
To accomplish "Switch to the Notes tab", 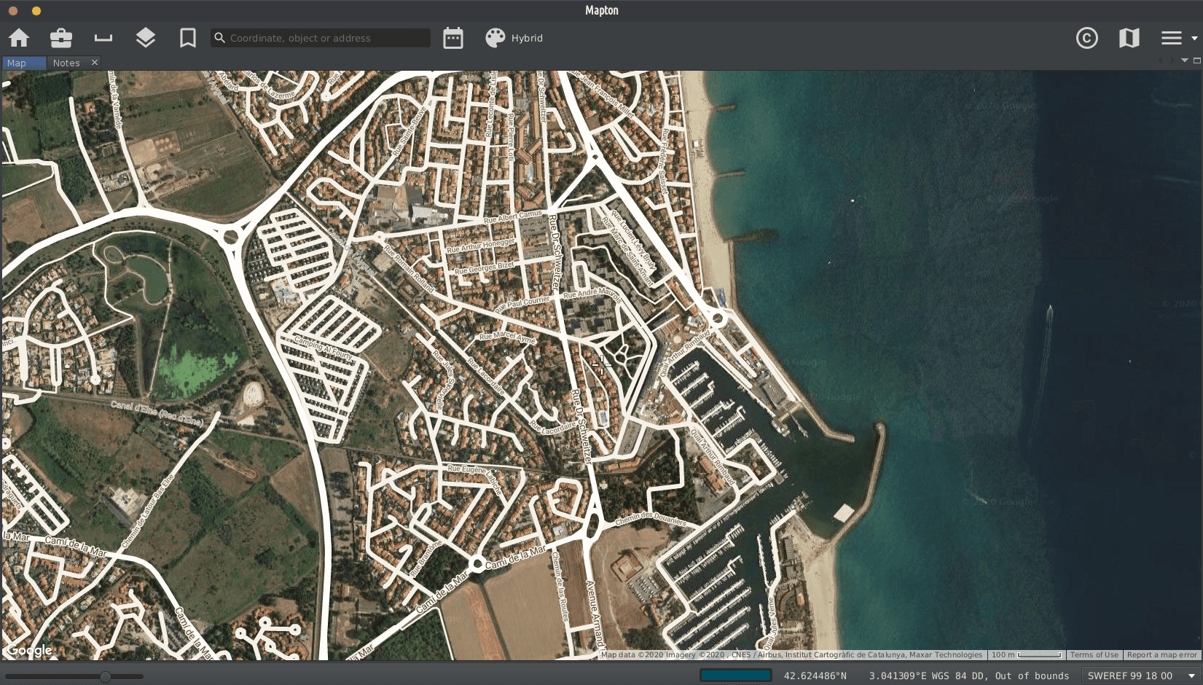I will pyautogui.click(x=66, y=63).
